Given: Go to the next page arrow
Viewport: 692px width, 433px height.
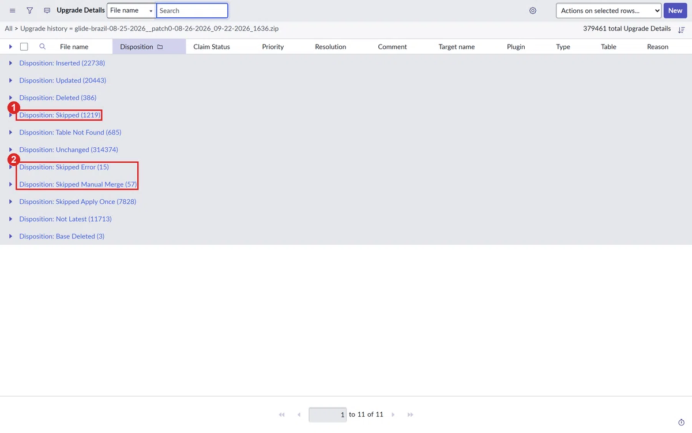Looking at the screenshot, I should tap(393, 415).
